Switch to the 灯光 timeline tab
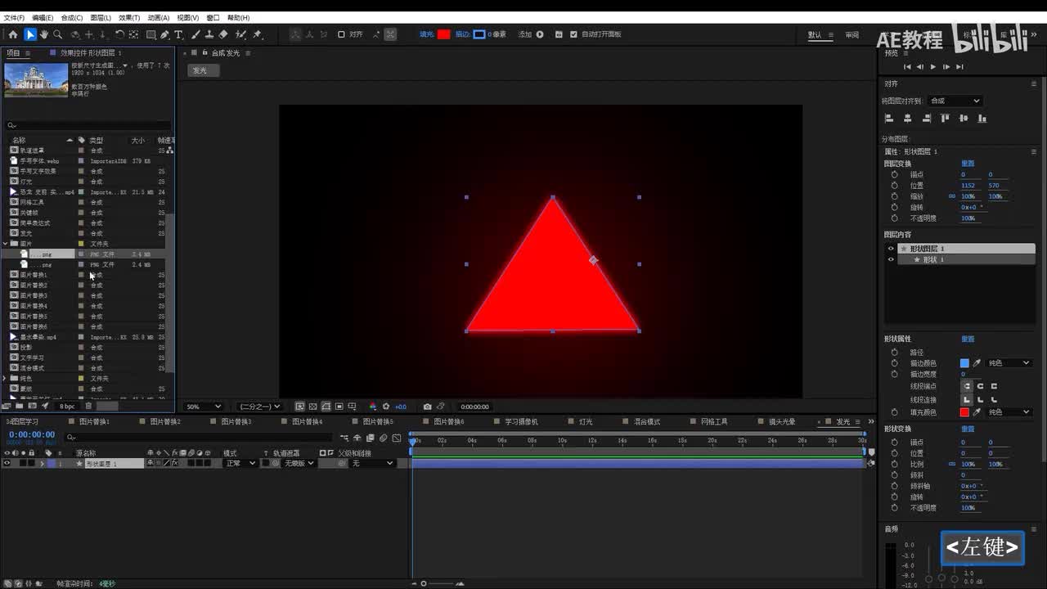The width and height of the screenshot is (1047, 589). point(586,422)
